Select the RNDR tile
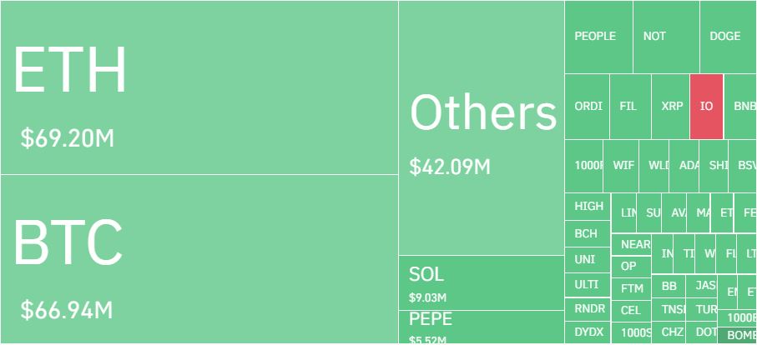Image resolution: width=757 pixels, height=345 pixels. pos(589,309)
